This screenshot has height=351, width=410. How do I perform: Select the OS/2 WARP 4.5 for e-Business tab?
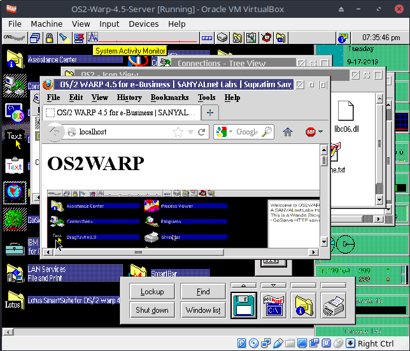point(122,113)
